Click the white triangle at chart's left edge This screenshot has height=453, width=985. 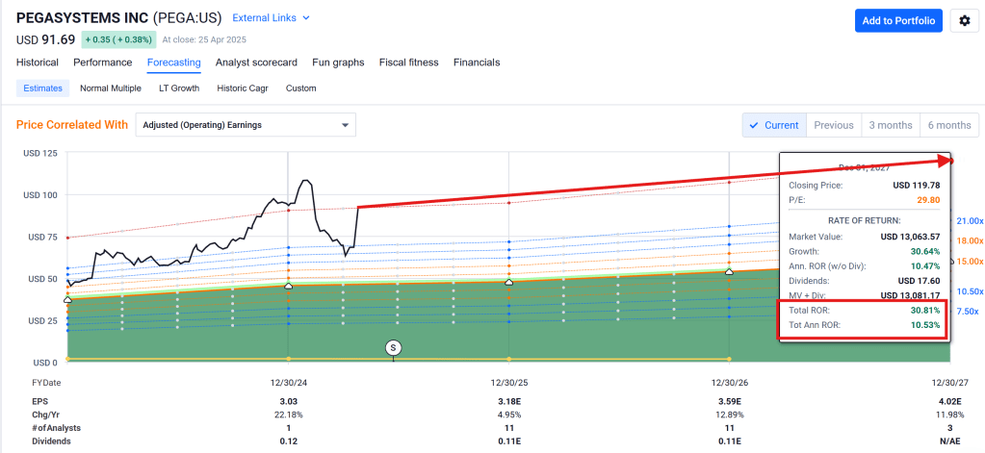pos(67,300)
